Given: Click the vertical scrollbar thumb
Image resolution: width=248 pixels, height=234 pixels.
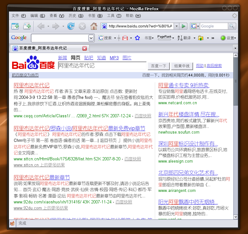Looking at the screenshot, I should pyautogui.click(x=236, y=81).
